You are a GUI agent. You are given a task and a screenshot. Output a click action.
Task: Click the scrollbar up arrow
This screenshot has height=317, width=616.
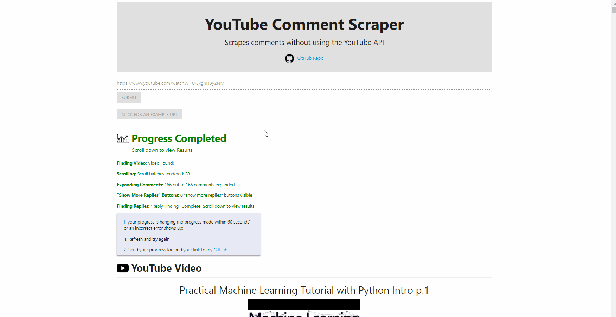click(614, 3)
